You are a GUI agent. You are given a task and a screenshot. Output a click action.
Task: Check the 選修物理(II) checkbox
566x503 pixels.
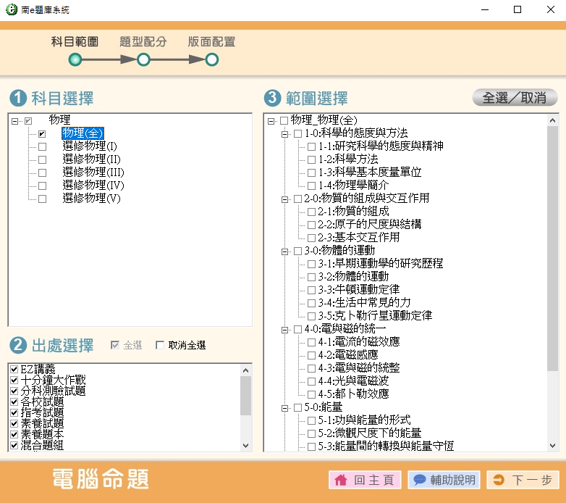coord(42,159)
